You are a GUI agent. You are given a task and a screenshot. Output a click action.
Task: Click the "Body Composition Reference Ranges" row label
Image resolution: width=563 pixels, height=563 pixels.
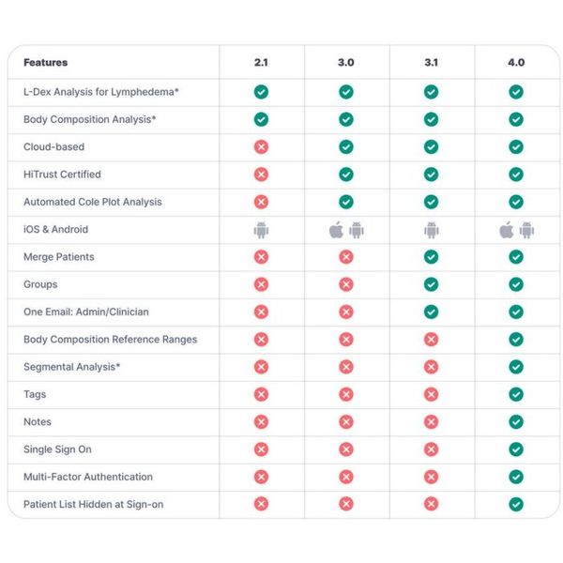tap(110, 340)
